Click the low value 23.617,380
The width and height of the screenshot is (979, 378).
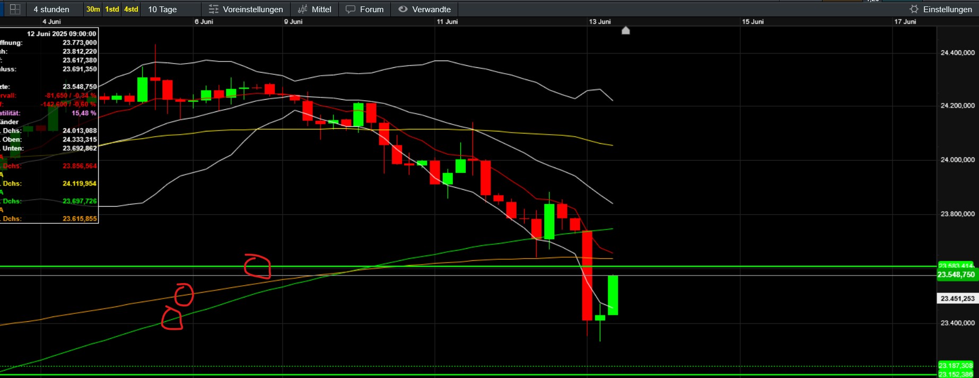coord(80,60)
